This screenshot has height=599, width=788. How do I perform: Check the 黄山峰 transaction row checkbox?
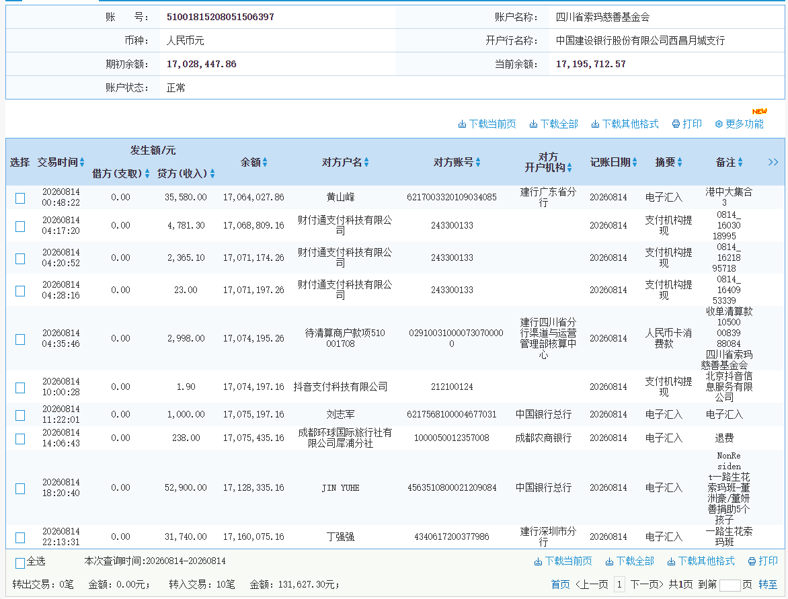click(x=20, y=198)
